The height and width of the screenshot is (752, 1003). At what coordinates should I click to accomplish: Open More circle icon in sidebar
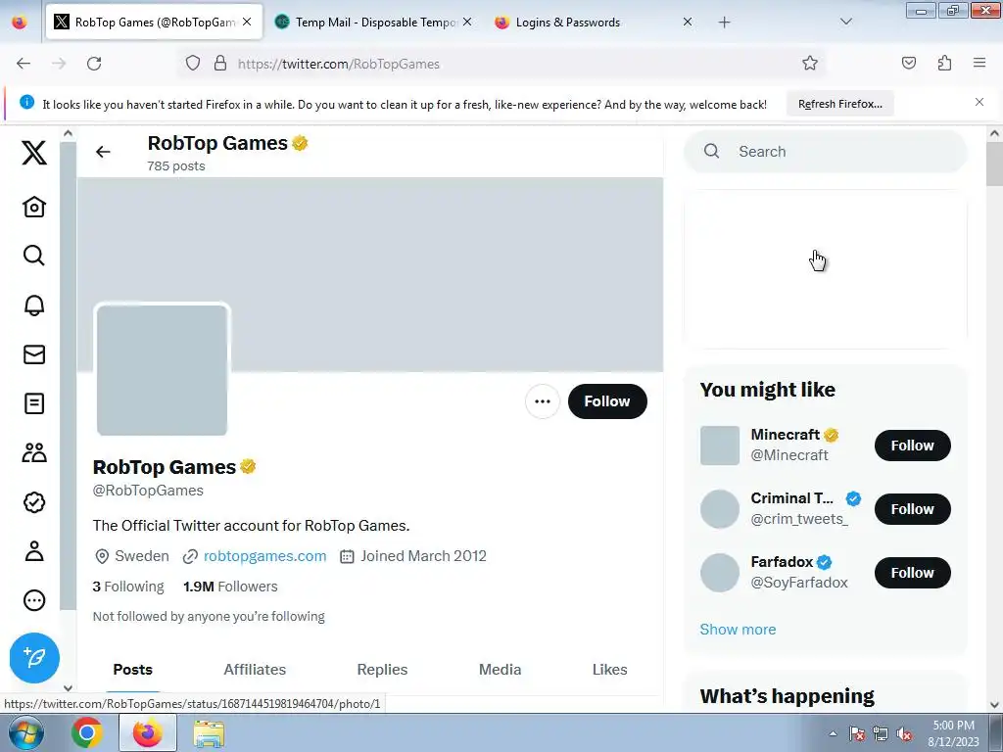pyautogui.click(x=34, y=600)
